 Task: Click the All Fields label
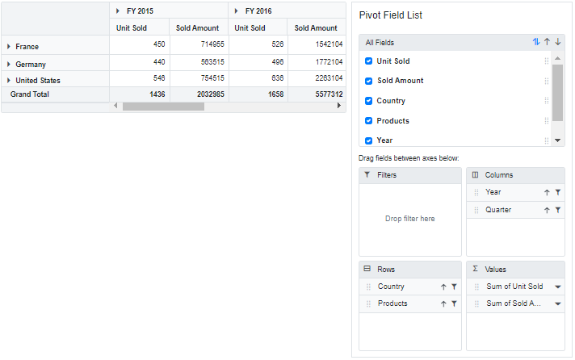(380, 43)
